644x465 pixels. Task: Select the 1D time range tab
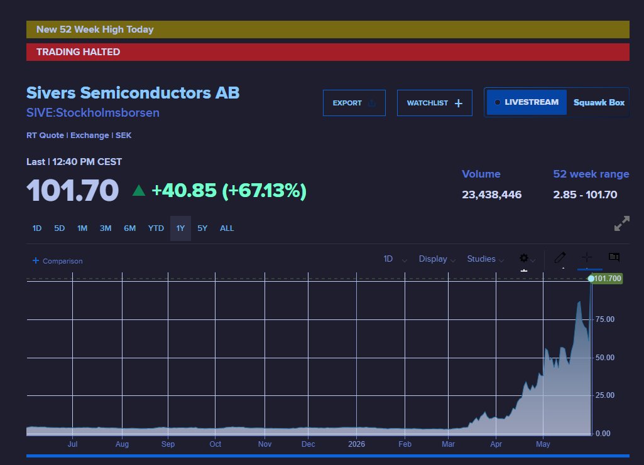click(37, 228)
